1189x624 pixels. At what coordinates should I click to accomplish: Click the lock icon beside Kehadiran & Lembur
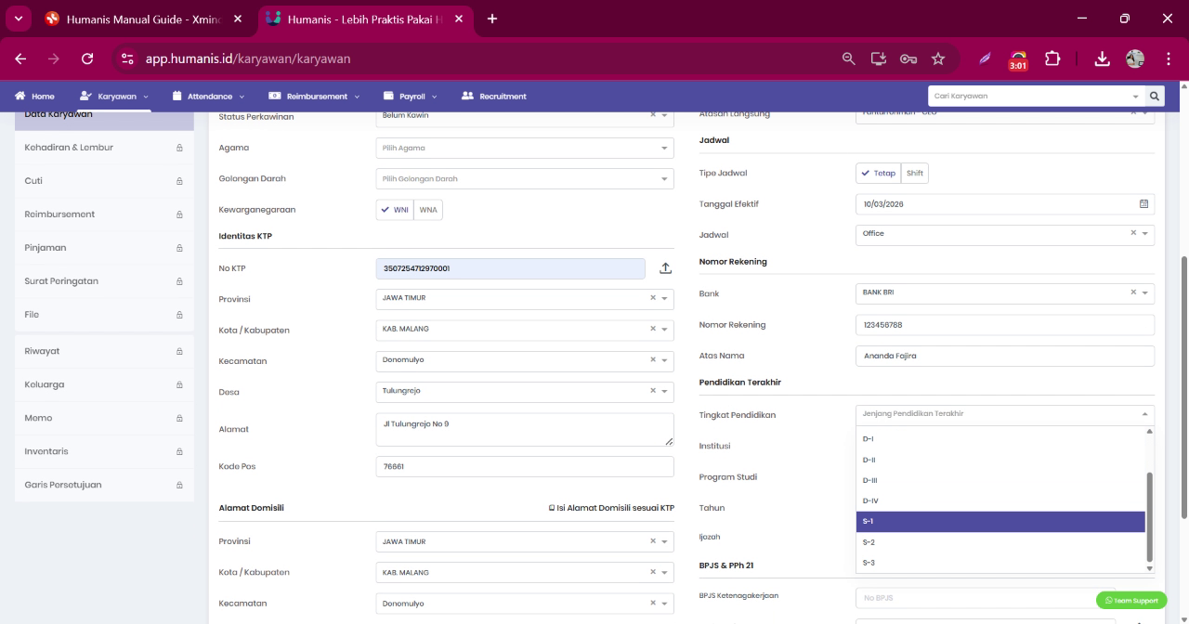coord(179,148)
